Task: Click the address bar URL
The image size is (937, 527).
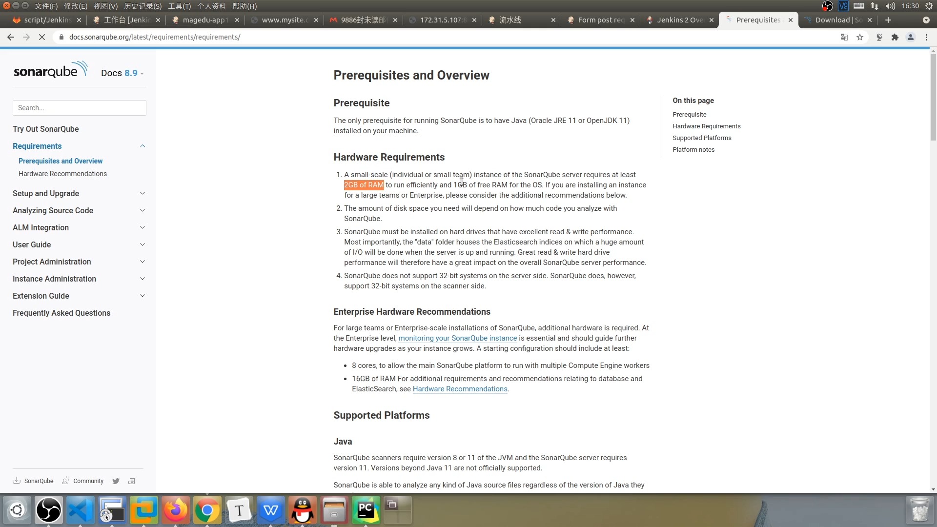Action: [155, 37]
